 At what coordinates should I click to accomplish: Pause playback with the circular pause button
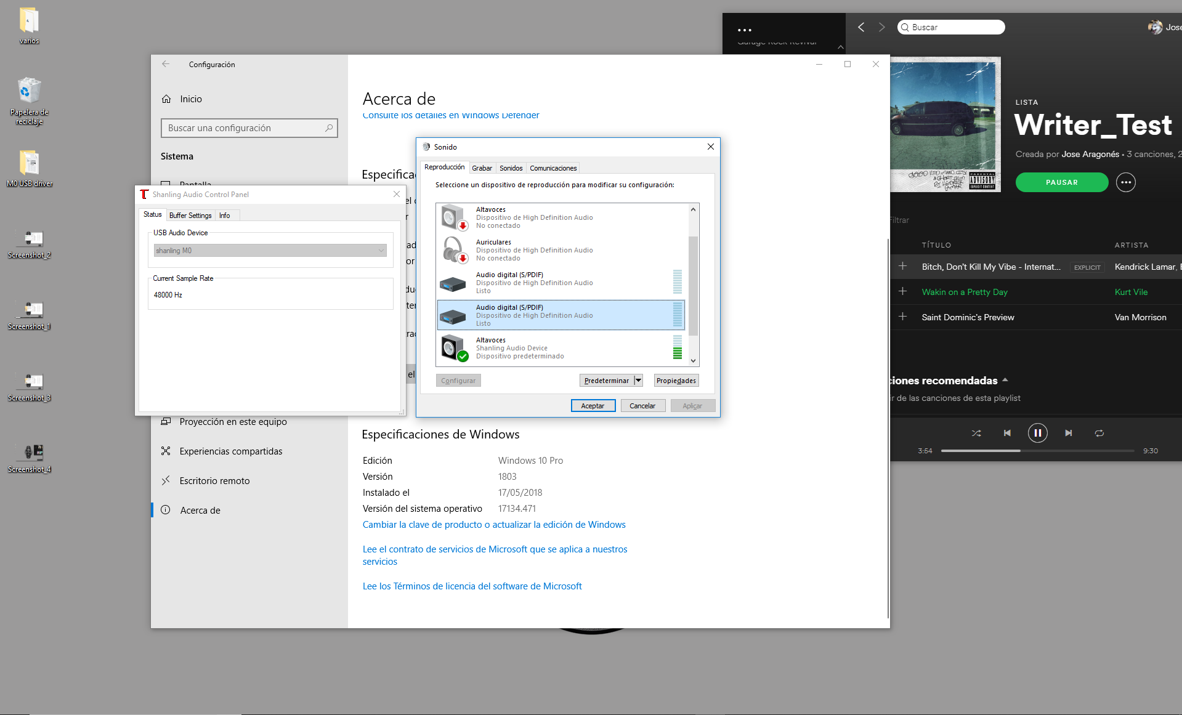click(x=1037, y=434)
